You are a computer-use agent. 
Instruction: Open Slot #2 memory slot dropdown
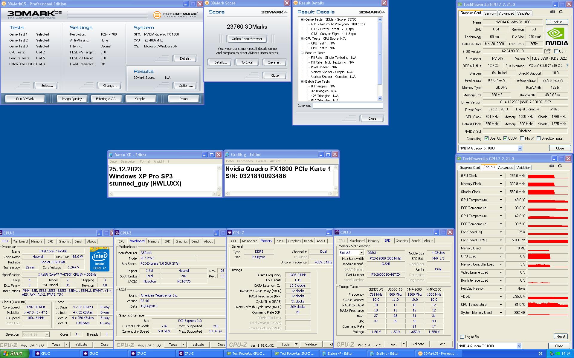click(361, 253)
